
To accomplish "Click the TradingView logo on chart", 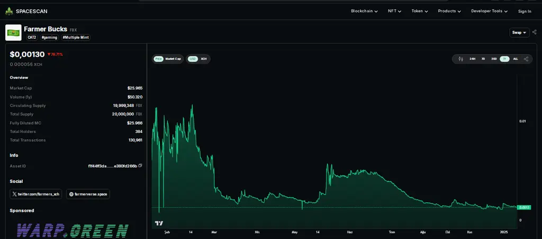I will 159,223.
